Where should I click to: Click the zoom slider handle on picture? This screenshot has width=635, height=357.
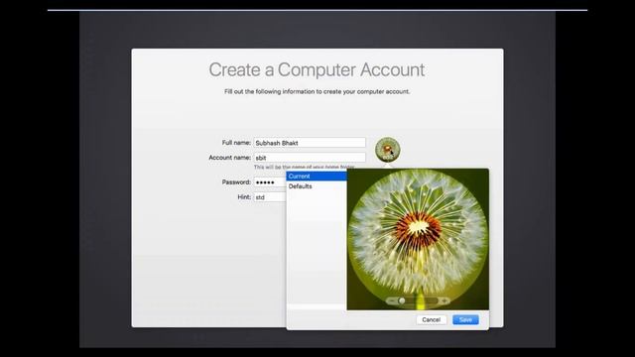click(x=402, y=300)
